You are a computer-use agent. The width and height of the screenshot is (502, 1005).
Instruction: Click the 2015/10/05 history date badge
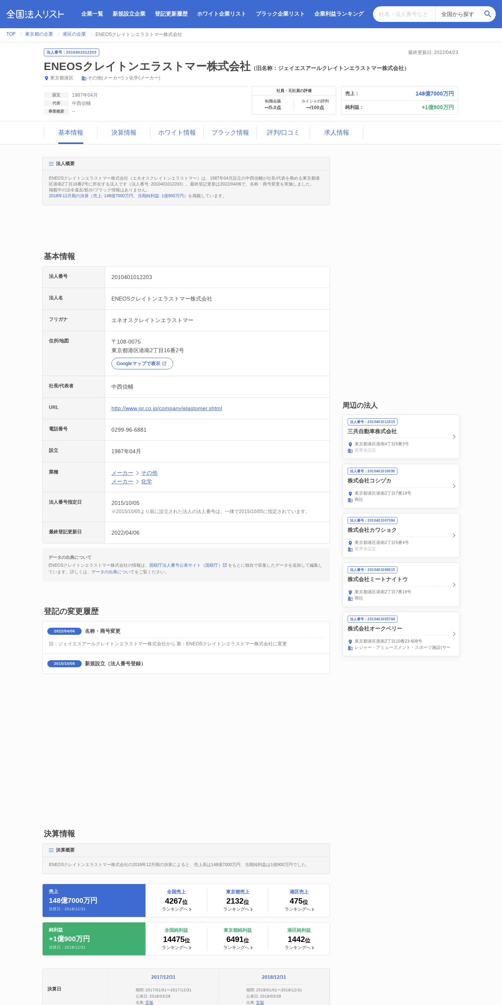[x=65, y=664]
